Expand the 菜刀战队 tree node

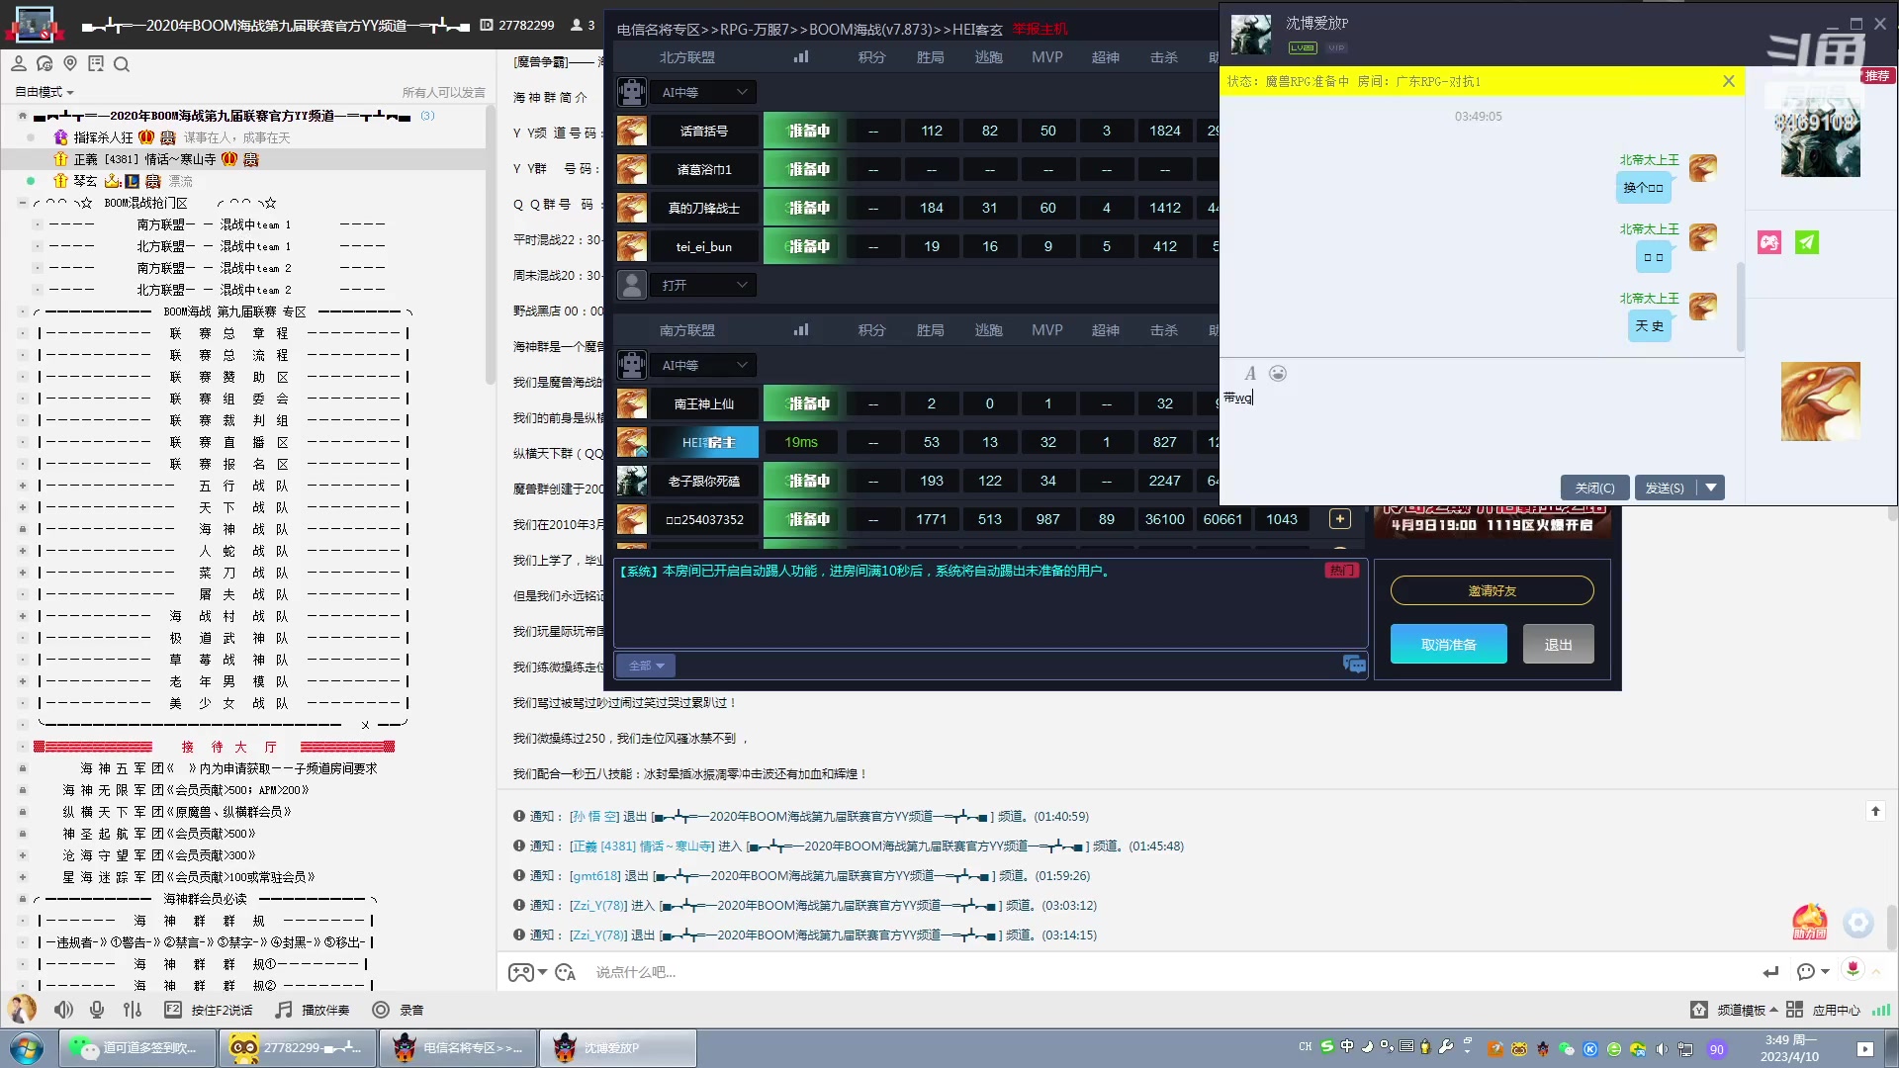(22, 573)
